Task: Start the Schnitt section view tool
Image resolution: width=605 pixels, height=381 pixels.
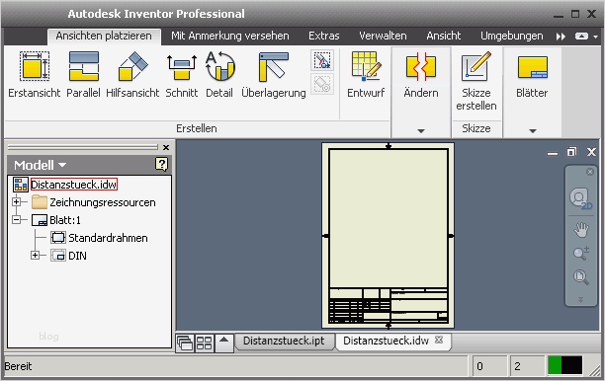Action: click(181, 75)
